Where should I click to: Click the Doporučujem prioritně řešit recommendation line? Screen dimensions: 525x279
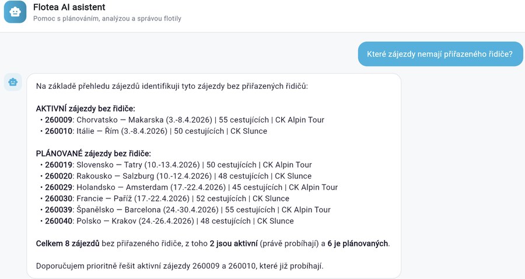[180, 266]
